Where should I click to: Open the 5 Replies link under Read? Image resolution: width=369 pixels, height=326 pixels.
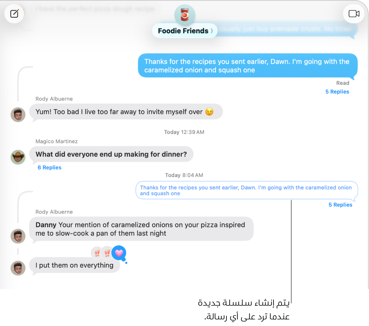coord(337,92)
